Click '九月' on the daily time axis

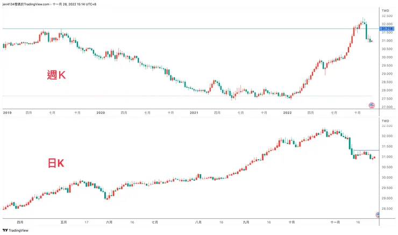click(x=246, y=222)
